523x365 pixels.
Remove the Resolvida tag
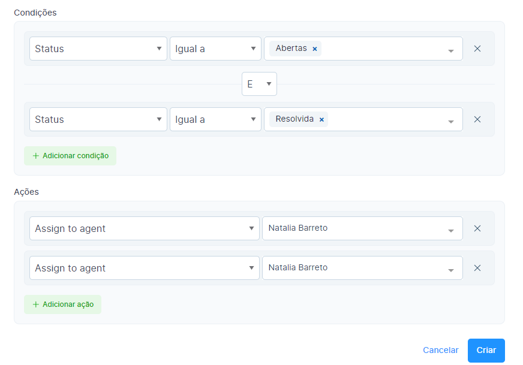point(321,120)
